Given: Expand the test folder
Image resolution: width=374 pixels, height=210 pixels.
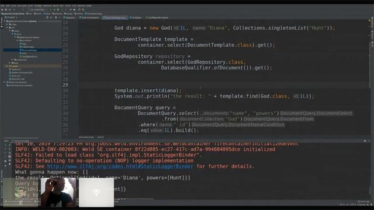Looking at the screenshot, I should coord(9,63).
